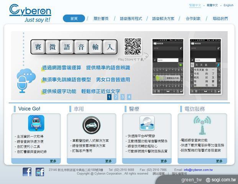Go to banner slide 3
238x184 pixels.
coord(122,97)
